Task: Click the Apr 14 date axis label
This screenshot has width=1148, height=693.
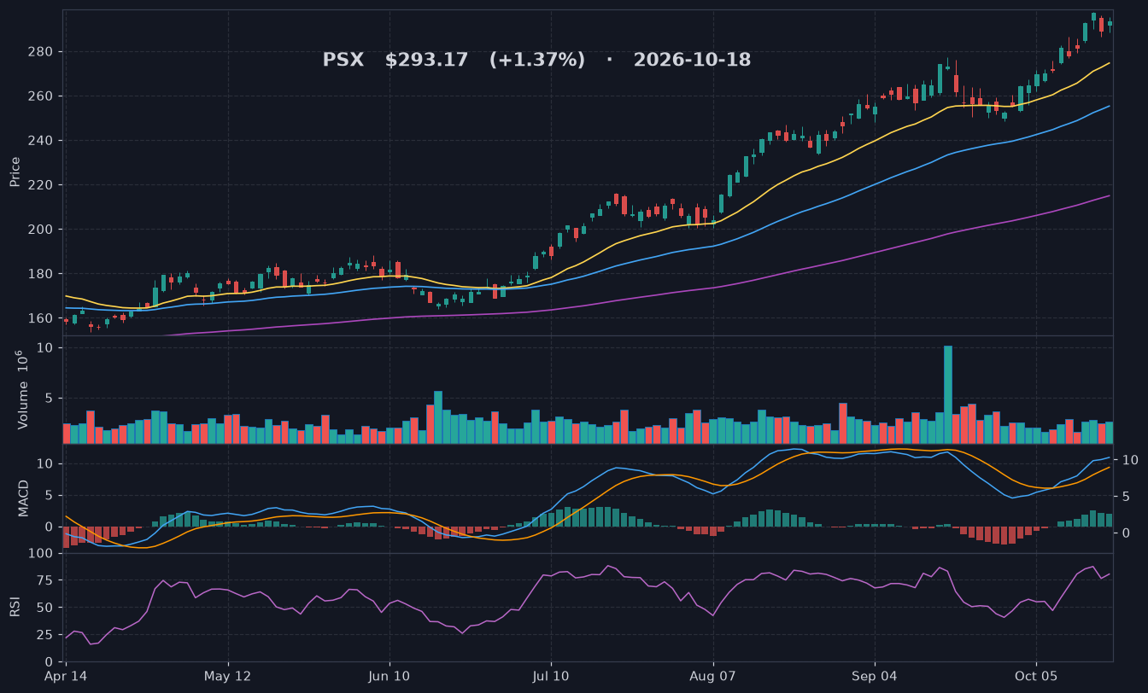Action: click(x=66, y=677)
